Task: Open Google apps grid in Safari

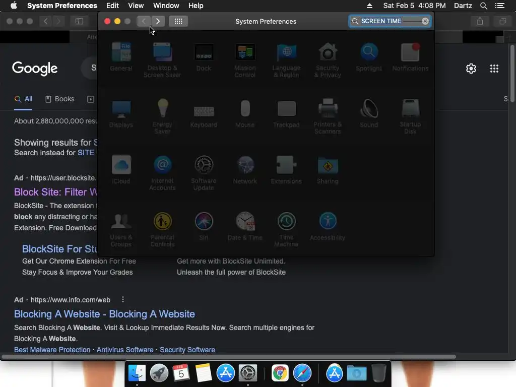Action: click(x=494, y=69)
